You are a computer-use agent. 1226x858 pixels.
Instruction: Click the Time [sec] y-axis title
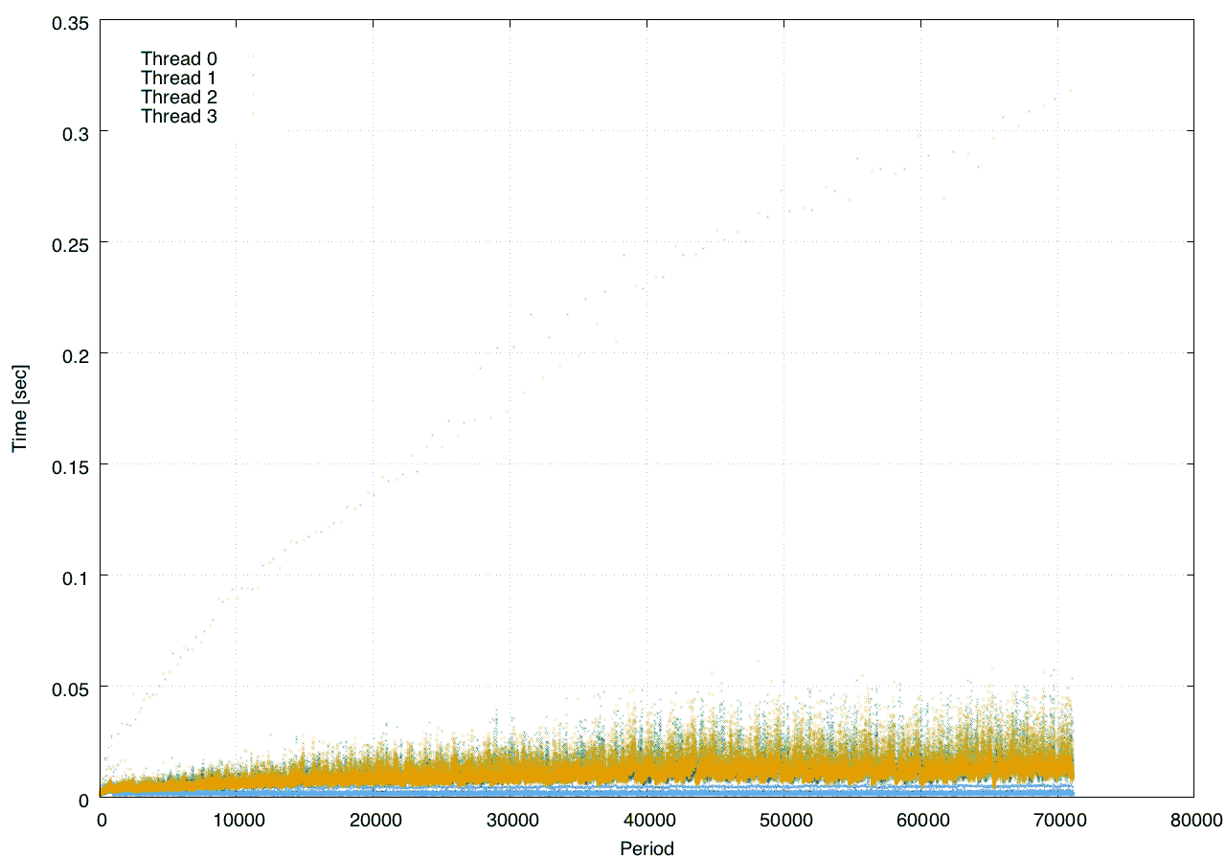click(x=19, y=409)
